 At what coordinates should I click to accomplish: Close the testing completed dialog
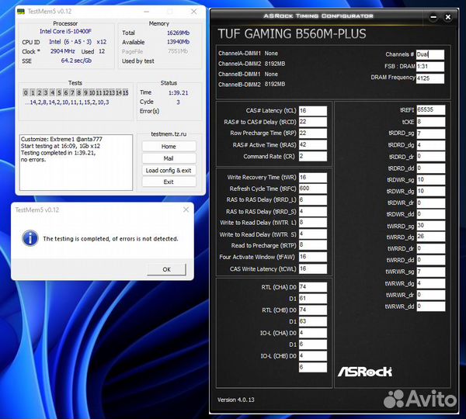coord(186,209)
